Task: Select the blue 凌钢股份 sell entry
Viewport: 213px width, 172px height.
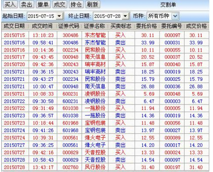Action: tap(95, 101)
